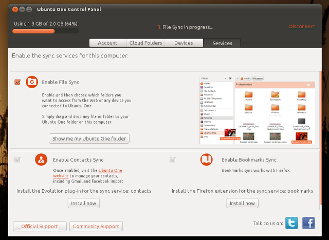Maximize the Ubuntu One Control Panel window
Viewport: 329px width, 240px height.
coord(29,9)
